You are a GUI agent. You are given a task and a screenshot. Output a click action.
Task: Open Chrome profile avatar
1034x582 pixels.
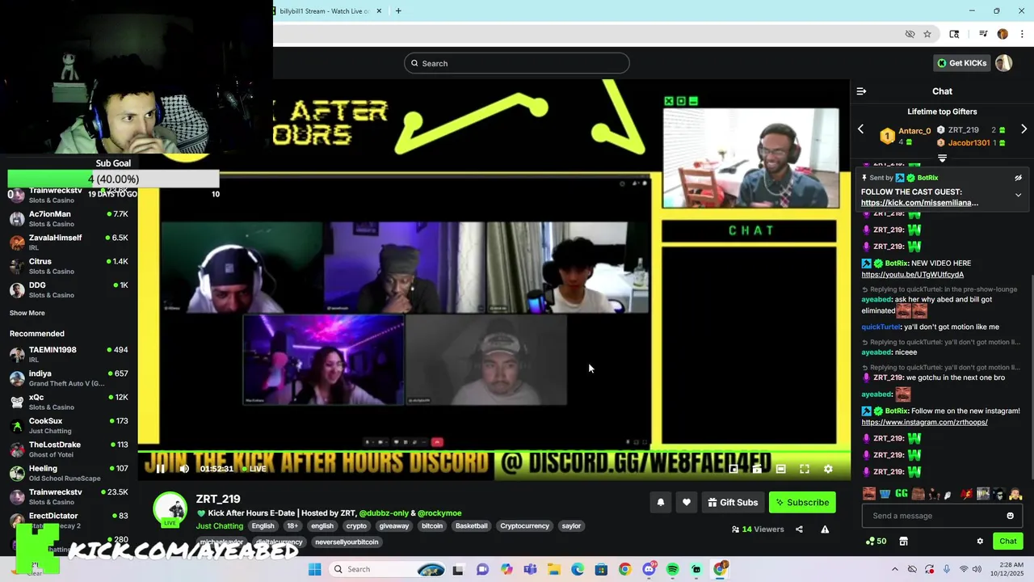coord(1002,34)
